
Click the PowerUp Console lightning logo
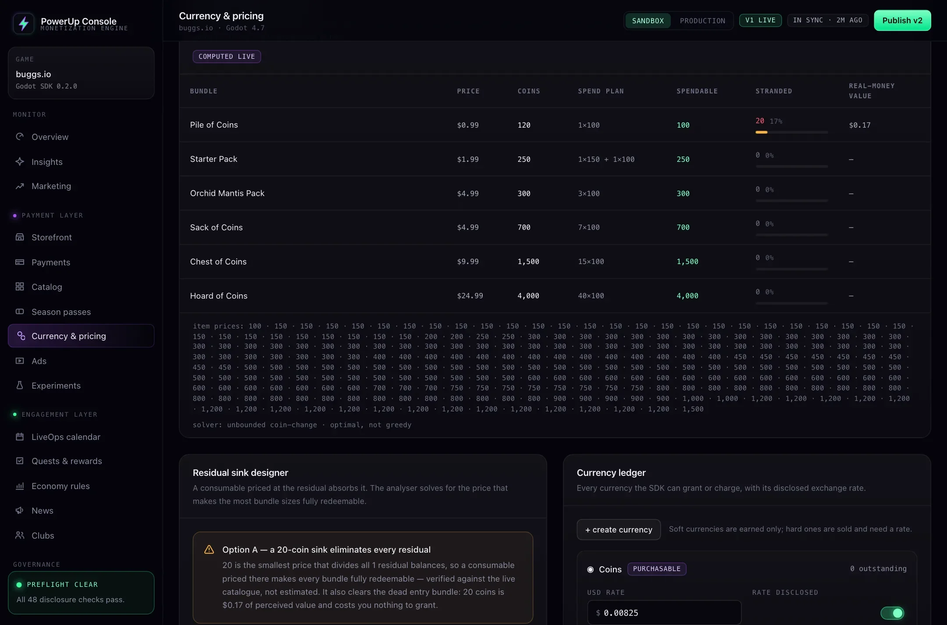(x=24, y=23)
